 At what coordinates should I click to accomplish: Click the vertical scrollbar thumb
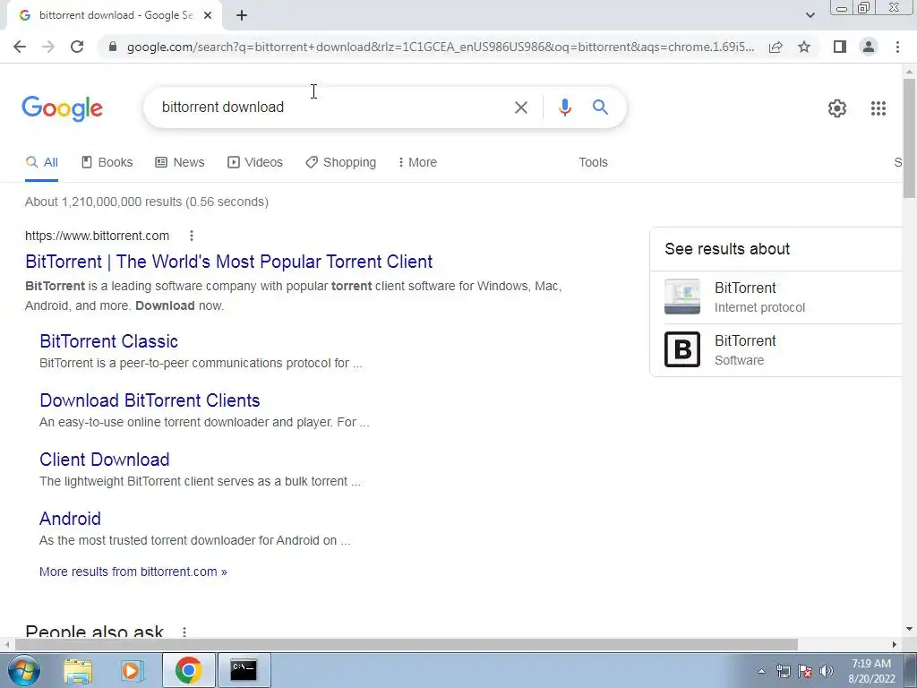pos(909,138)
